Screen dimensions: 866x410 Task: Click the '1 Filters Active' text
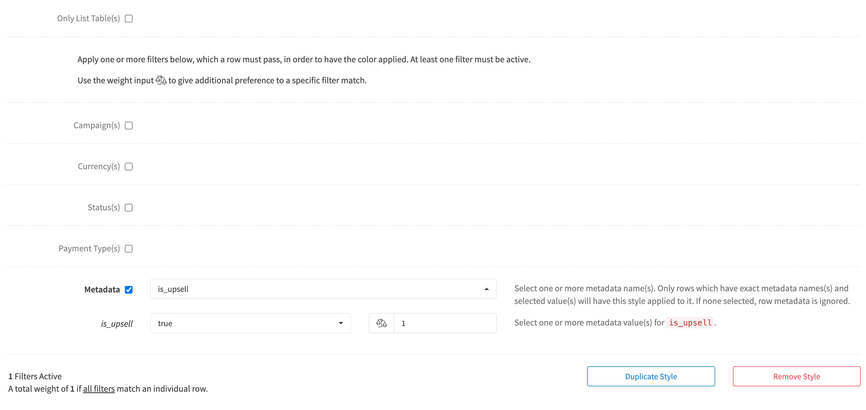click(x=35, y=376)
